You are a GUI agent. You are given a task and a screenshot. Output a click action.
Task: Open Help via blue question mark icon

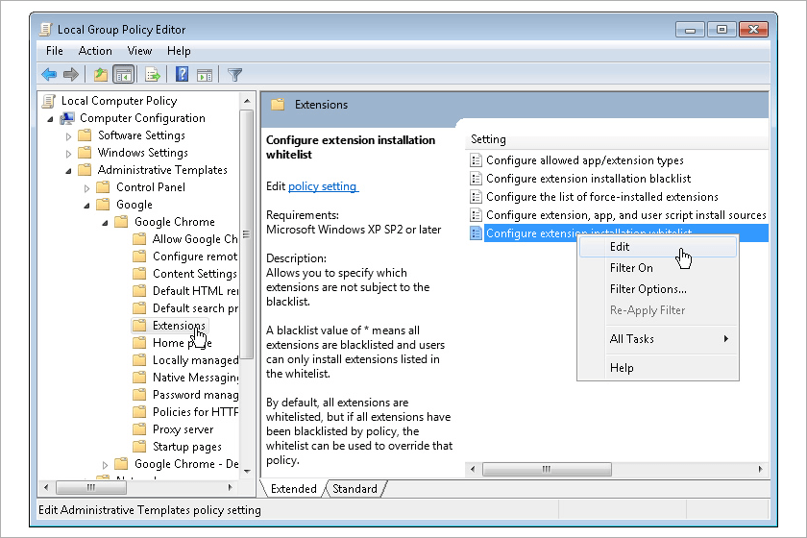182,74
